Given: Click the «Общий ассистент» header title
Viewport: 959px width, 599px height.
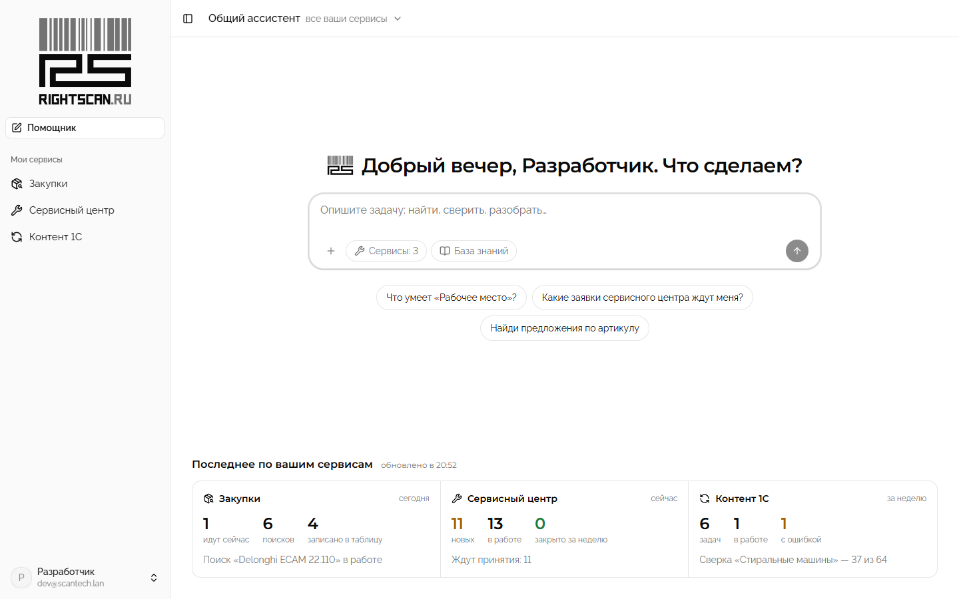Looking at the screenshot, I should click(x=254, y=19).
